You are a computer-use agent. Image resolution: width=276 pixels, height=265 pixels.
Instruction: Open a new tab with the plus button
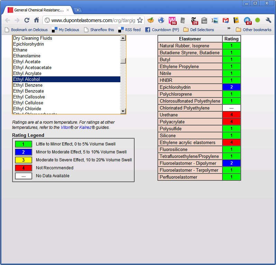[x=78, y=10]
